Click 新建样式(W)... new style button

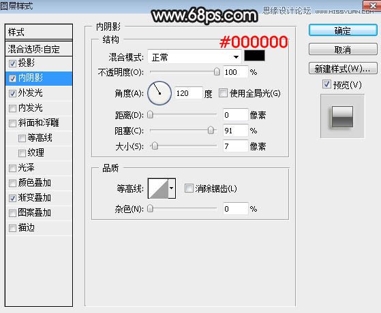click(343, 69)
